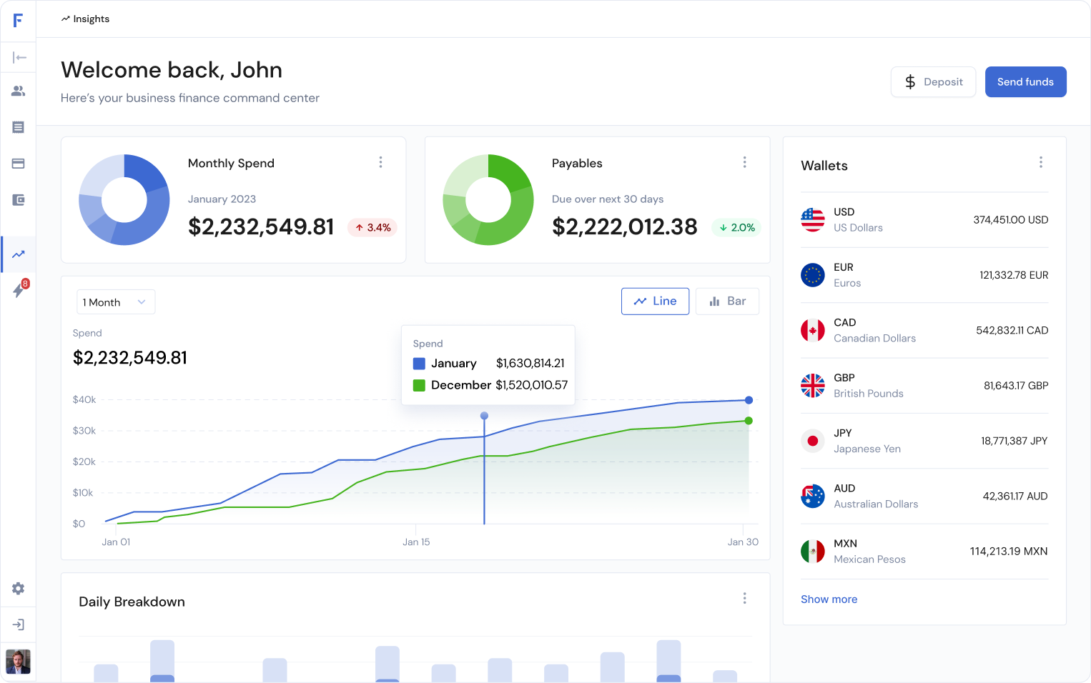This screenshot has height=683, width=1091.
Task: Select the Insights trend-line icon
Action: pos(18,254)
